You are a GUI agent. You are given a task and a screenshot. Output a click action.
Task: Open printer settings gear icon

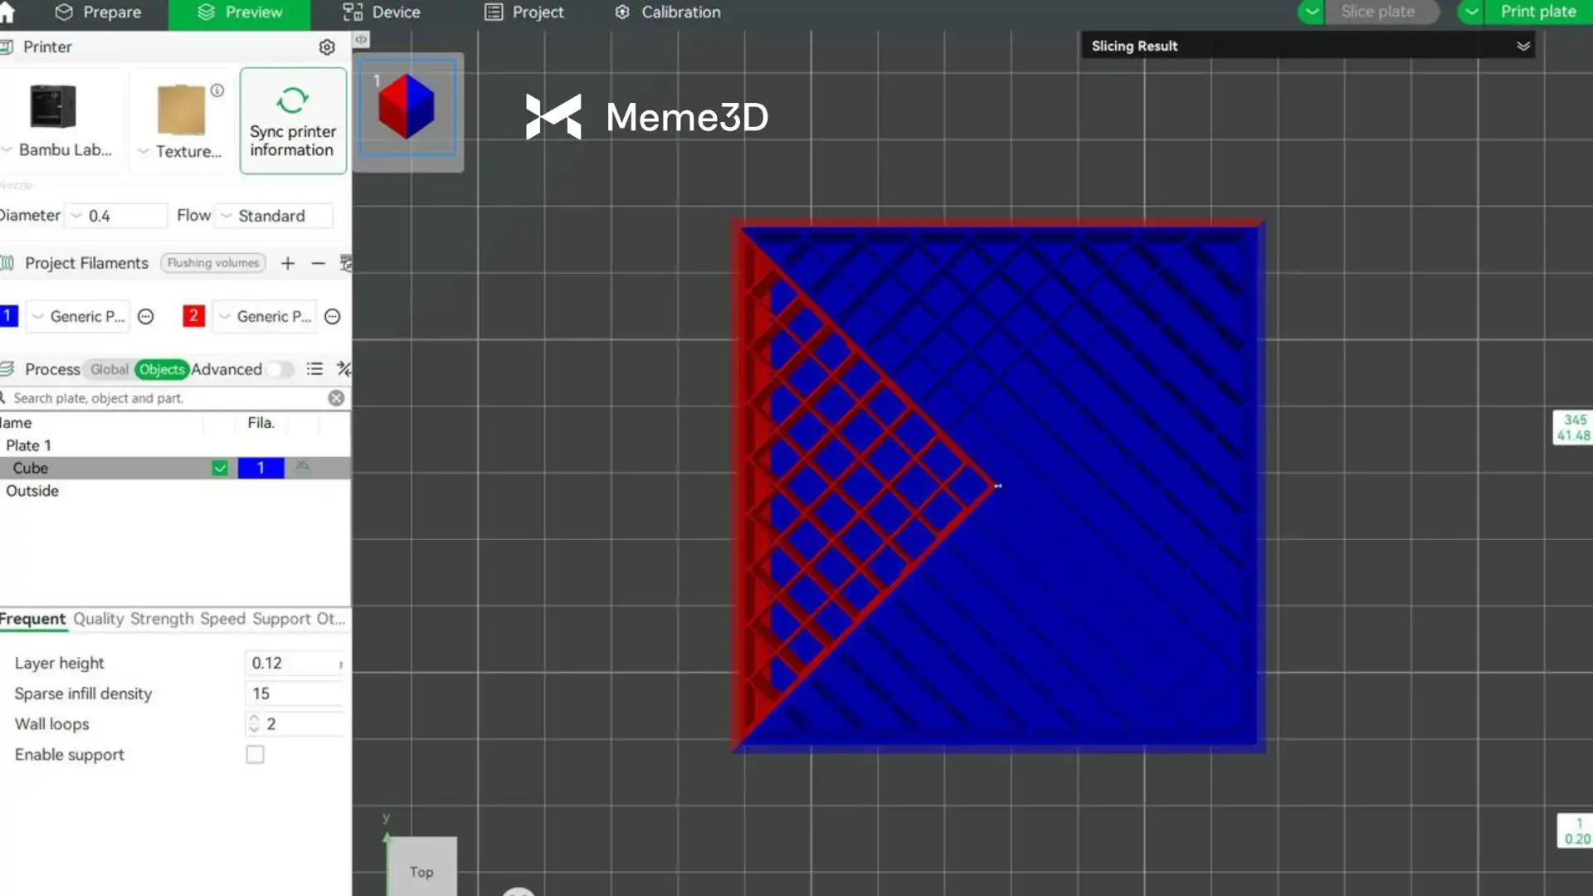coord(327,47)
